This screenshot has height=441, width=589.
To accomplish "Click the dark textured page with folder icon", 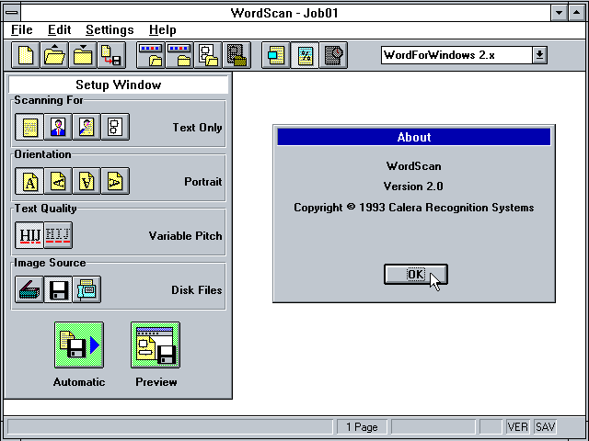I will tap(237, 55).
